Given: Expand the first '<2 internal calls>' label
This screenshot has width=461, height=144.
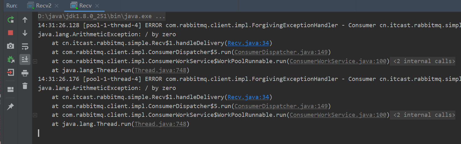Looking at the screenshot, I should click(x=424, y=61).
